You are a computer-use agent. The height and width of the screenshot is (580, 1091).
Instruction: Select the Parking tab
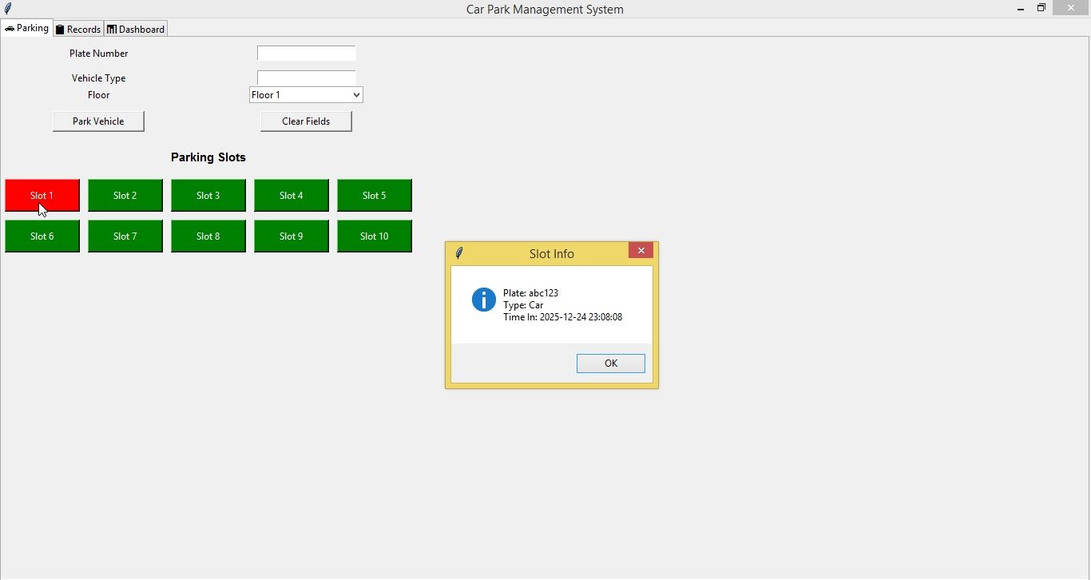[26, 28]
